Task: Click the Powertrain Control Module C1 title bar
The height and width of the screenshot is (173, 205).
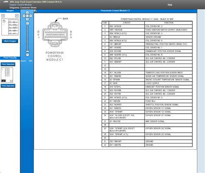Action: [x=115, y=11]
